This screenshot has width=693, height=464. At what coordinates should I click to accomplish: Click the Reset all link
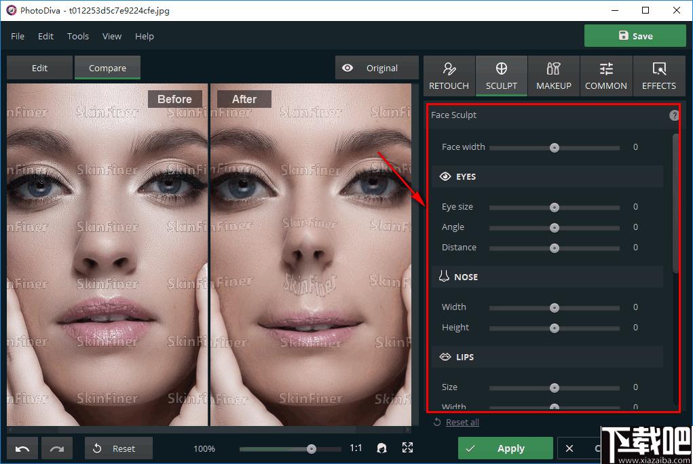click(x=462, y=422)
